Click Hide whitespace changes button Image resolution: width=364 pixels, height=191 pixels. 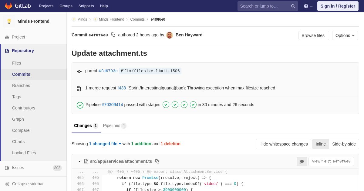coord(284,144)
